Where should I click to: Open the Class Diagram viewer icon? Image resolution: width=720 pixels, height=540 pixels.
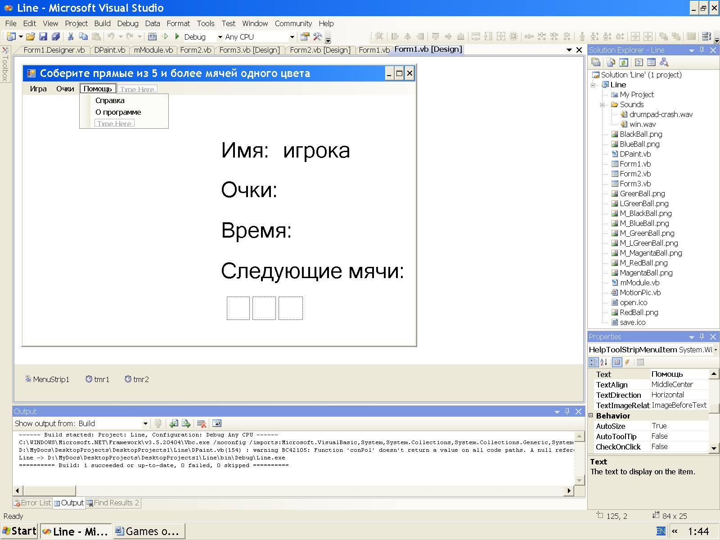pos(664,63)
